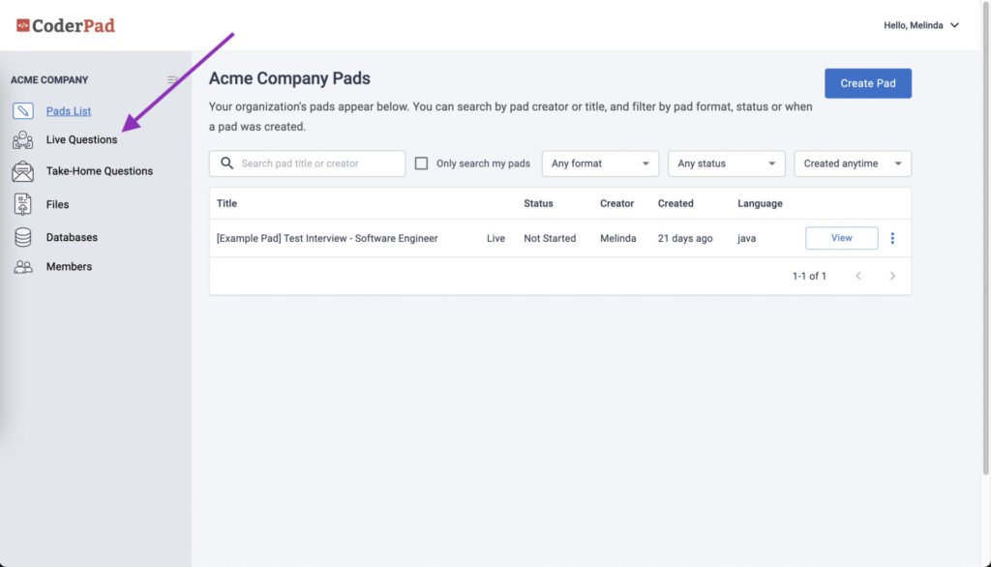Expand the Any format dropdown
Screen dimensions: 991x567
pos(600,164)
